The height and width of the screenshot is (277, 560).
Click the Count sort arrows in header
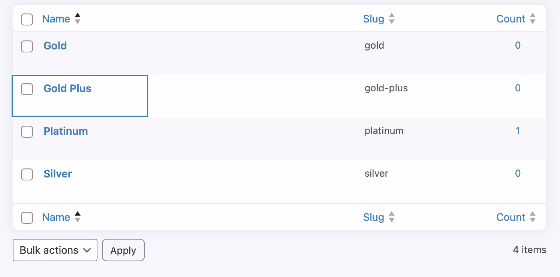pyautogui.click(x=533, y=19)
